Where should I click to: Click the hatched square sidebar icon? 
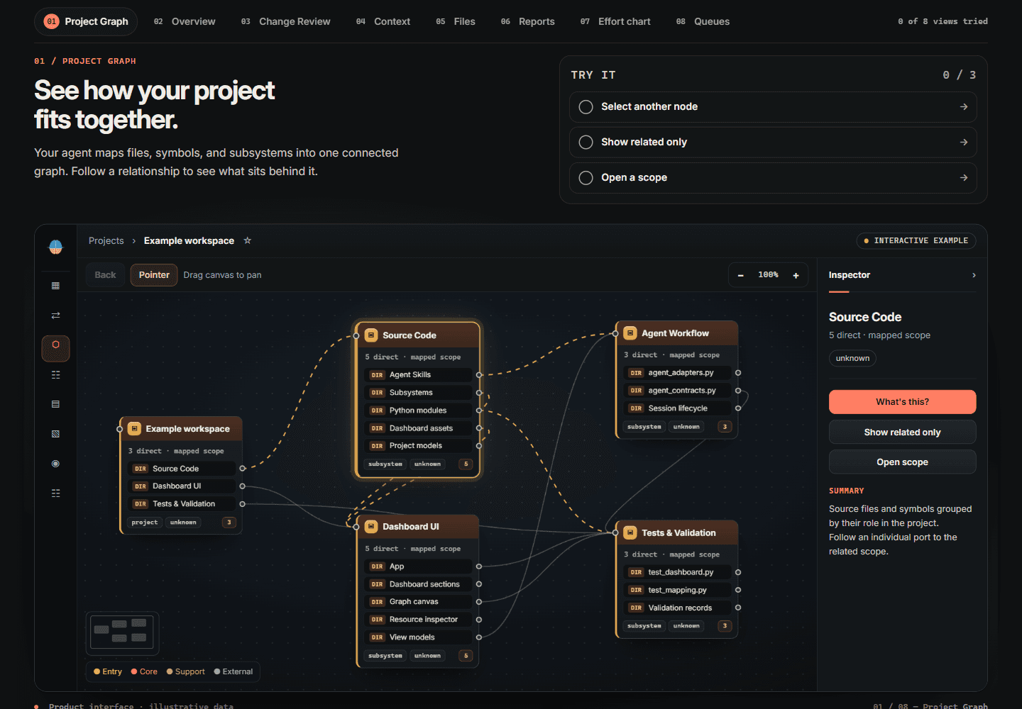[x=55, y=434]
